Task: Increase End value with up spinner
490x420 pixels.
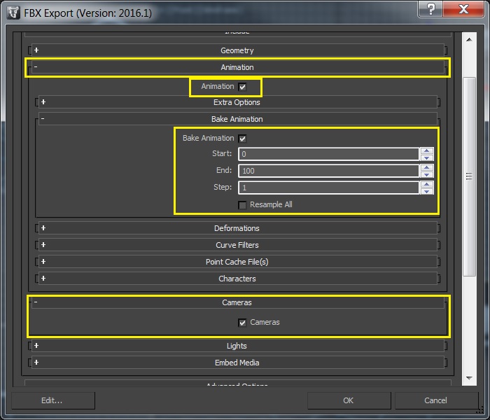Action: click(x=427, y=167)
